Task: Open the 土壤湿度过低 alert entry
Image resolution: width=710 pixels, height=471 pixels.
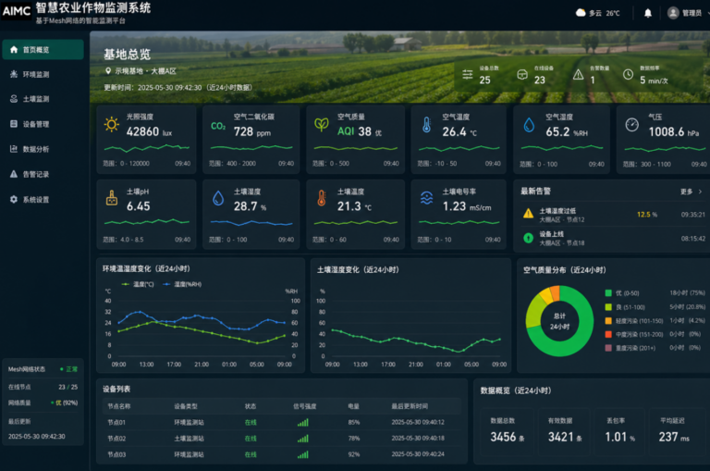Action: click(613, 215)
